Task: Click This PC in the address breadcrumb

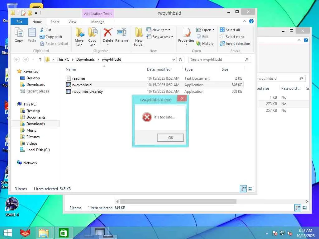Action: tap(63, 59)
